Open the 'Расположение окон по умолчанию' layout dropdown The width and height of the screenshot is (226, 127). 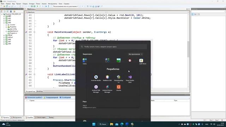click(x=66, y=6)
